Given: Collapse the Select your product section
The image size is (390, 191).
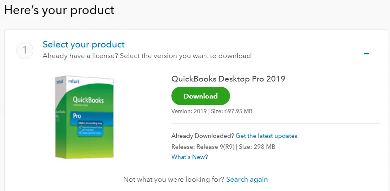Looking at the screenshot, I should pyautogui.click(x=366, y=54).
